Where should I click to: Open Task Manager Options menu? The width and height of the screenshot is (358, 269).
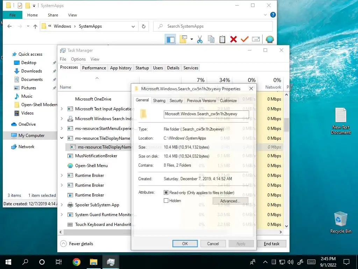[78, 59]
